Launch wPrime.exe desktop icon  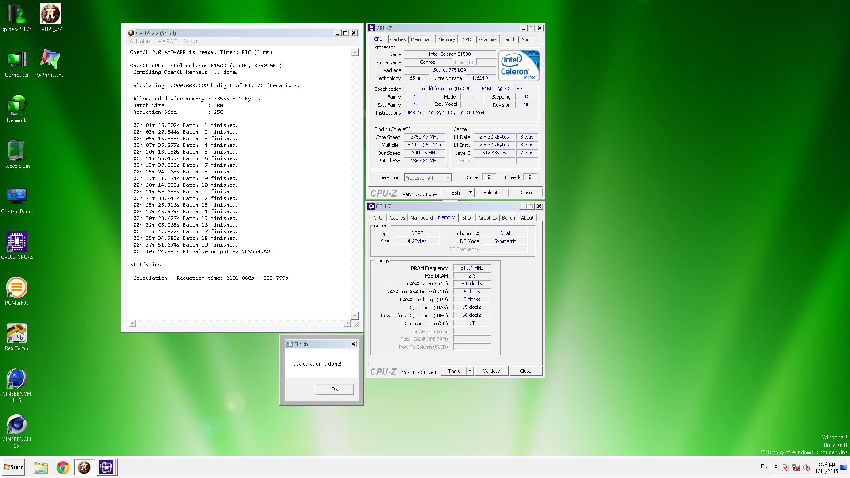click(50, 64)
